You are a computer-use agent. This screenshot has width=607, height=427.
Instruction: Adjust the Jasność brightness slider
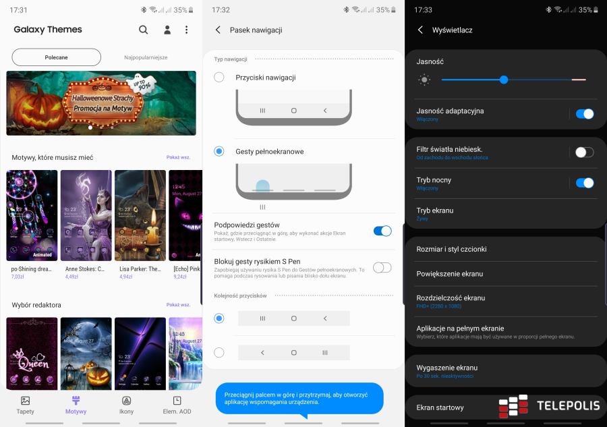click(504, 80)
